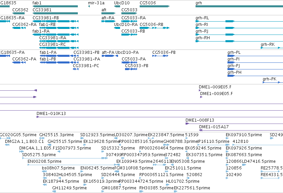
Task: Select the GH25515.3prime EST
Action: 42,139
